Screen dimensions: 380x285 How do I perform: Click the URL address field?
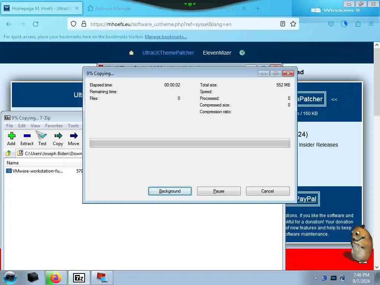[x=183, y=24]
